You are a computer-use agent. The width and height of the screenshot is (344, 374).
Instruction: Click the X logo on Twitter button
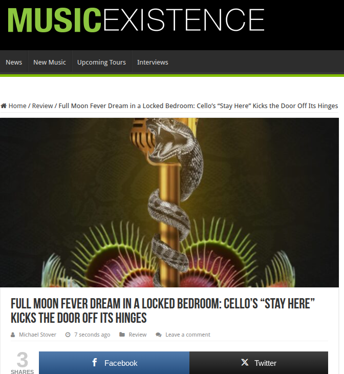click(x=245, y=362)
